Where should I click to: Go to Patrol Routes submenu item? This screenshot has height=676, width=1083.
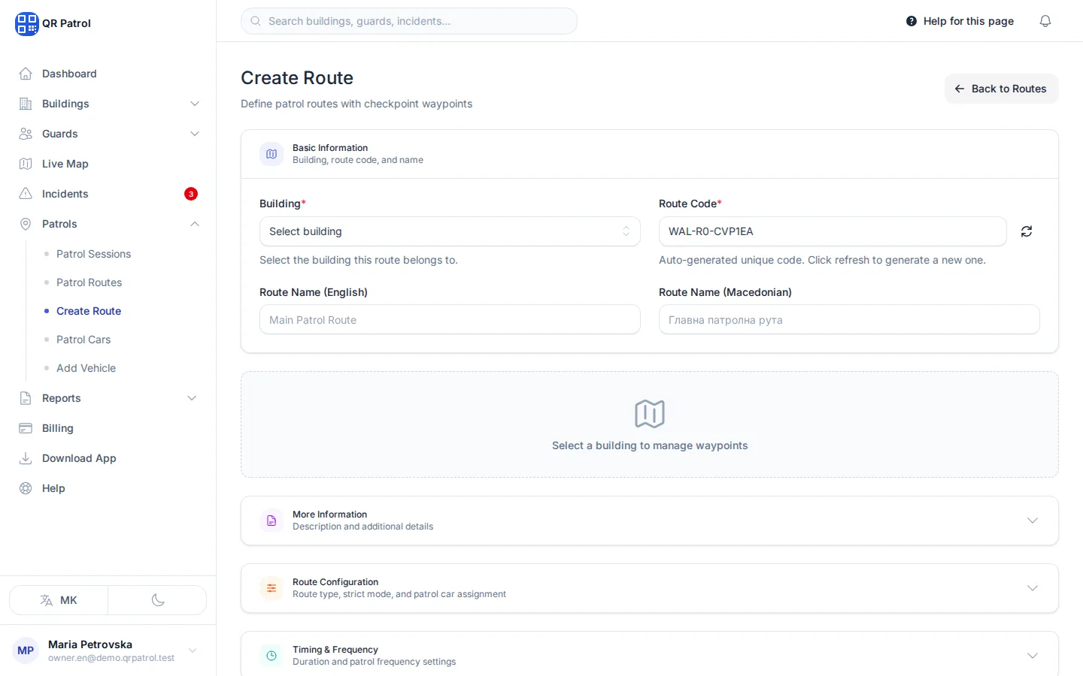(x=89, y=282)
